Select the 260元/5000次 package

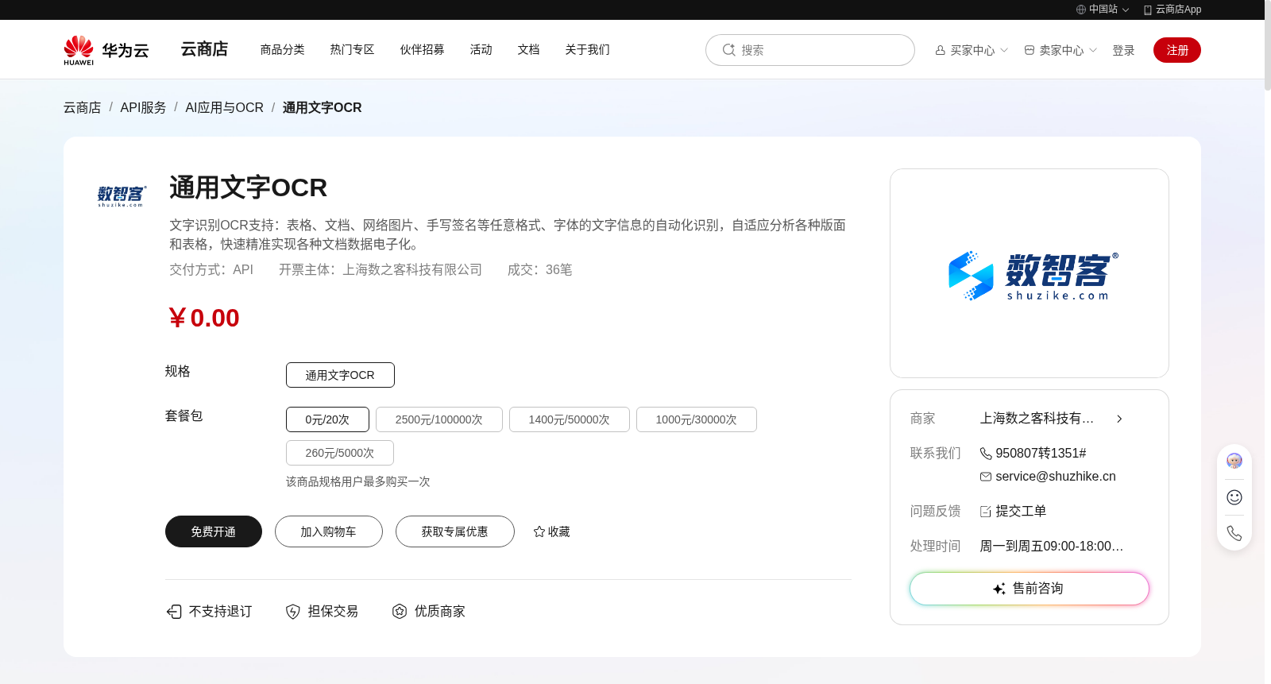340,453
